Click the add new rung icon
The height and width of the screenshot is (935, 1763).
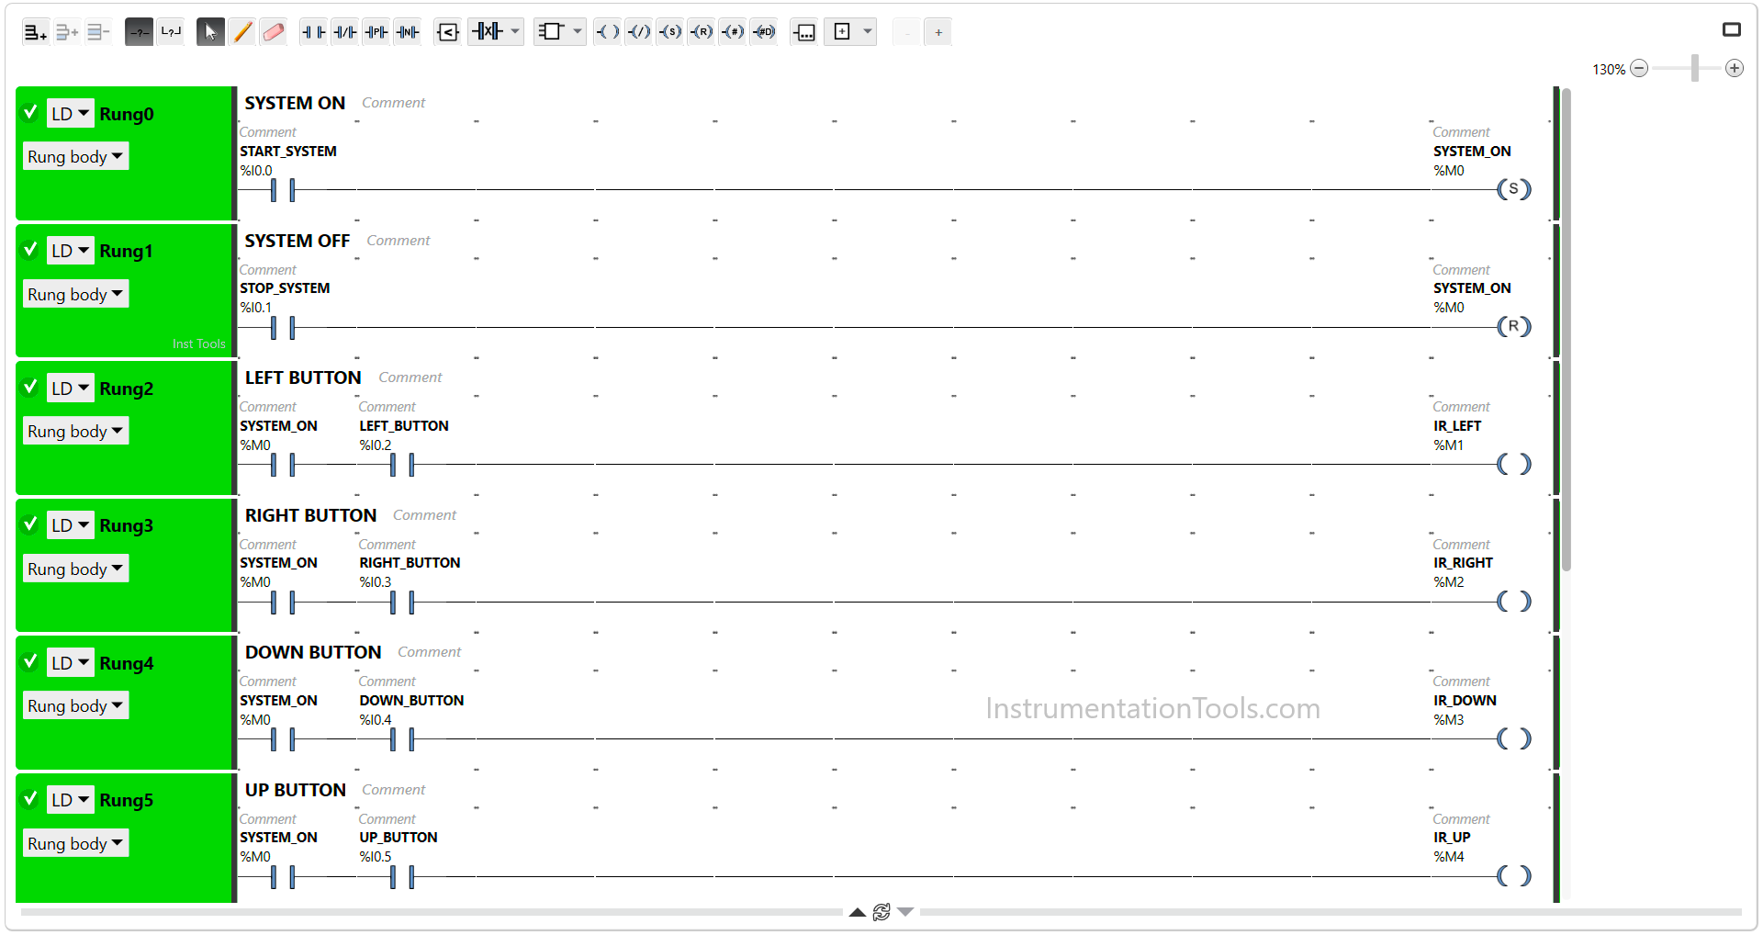click(35, 32)
